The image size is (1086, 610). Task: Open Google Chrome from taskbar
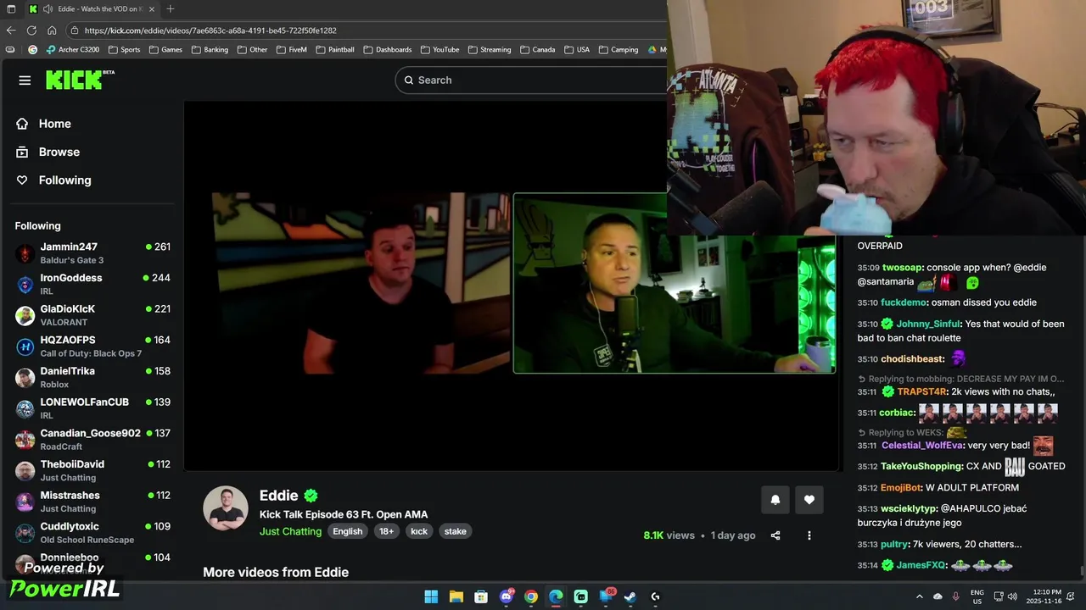point(531,596)
